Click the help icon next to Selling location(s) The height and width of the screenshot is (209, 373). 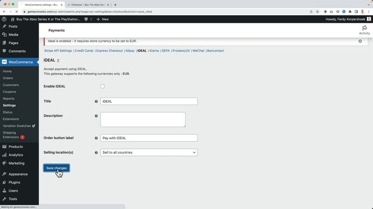point(96,153)
